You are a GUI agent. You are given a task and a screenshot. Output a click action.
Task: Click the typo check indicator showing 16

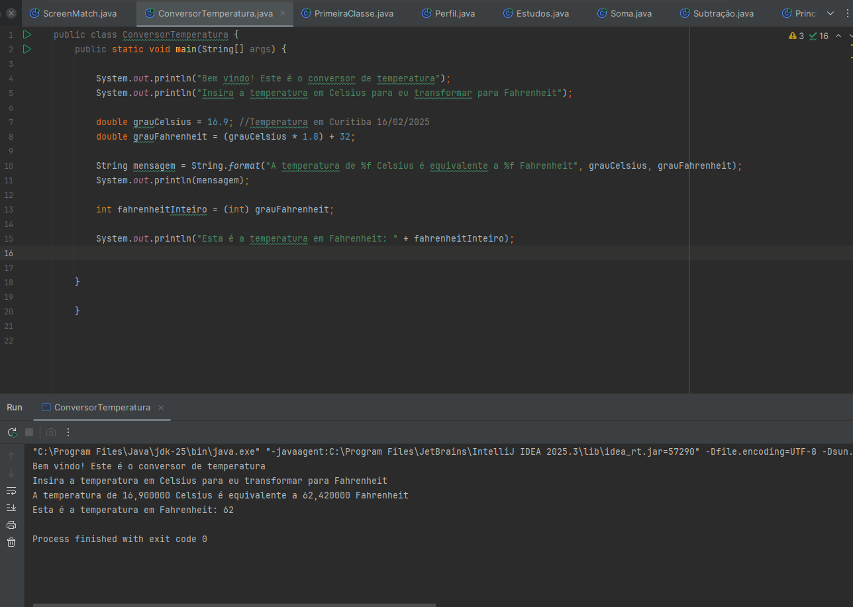point(819,36)
